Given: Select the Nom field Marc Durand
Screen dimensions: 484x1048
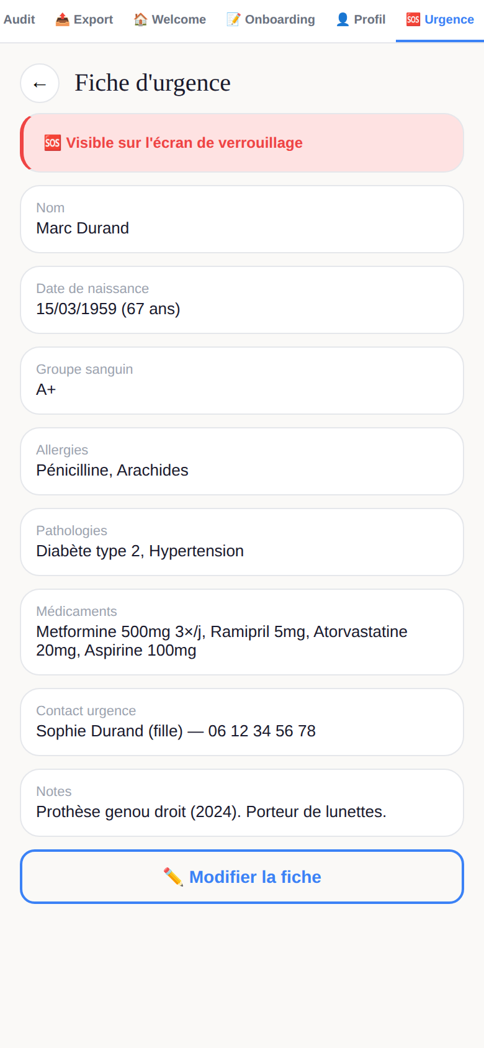Looking at the screenshot, I should [x=242, y=219].
